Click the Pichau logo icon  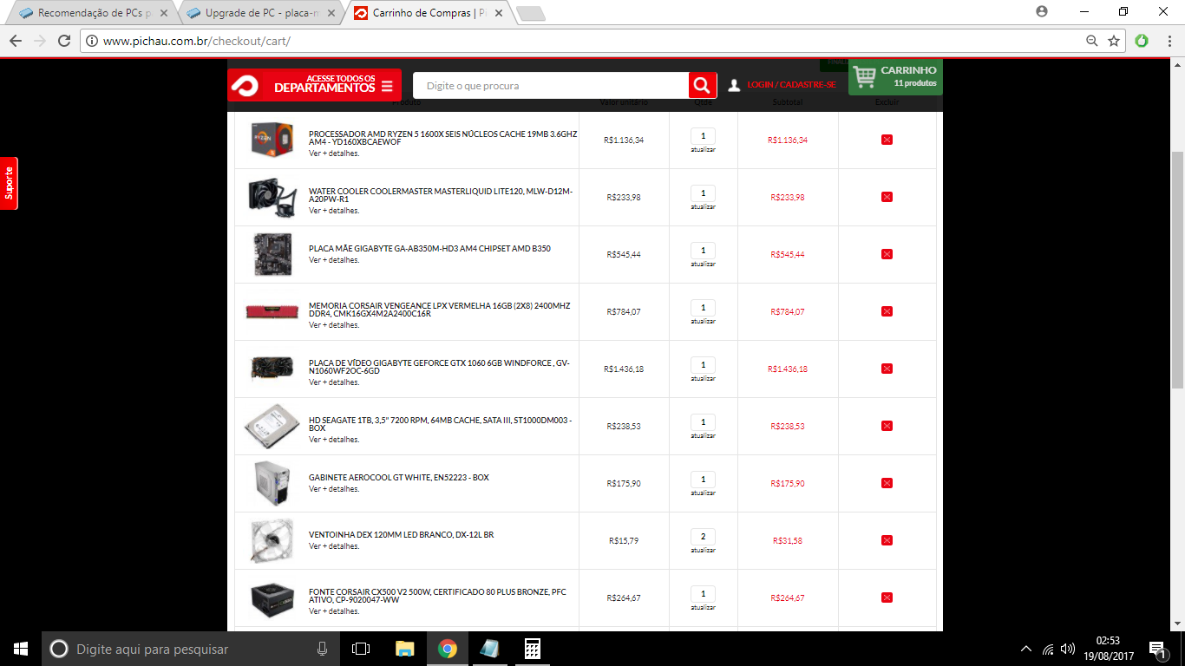(246, 86)
